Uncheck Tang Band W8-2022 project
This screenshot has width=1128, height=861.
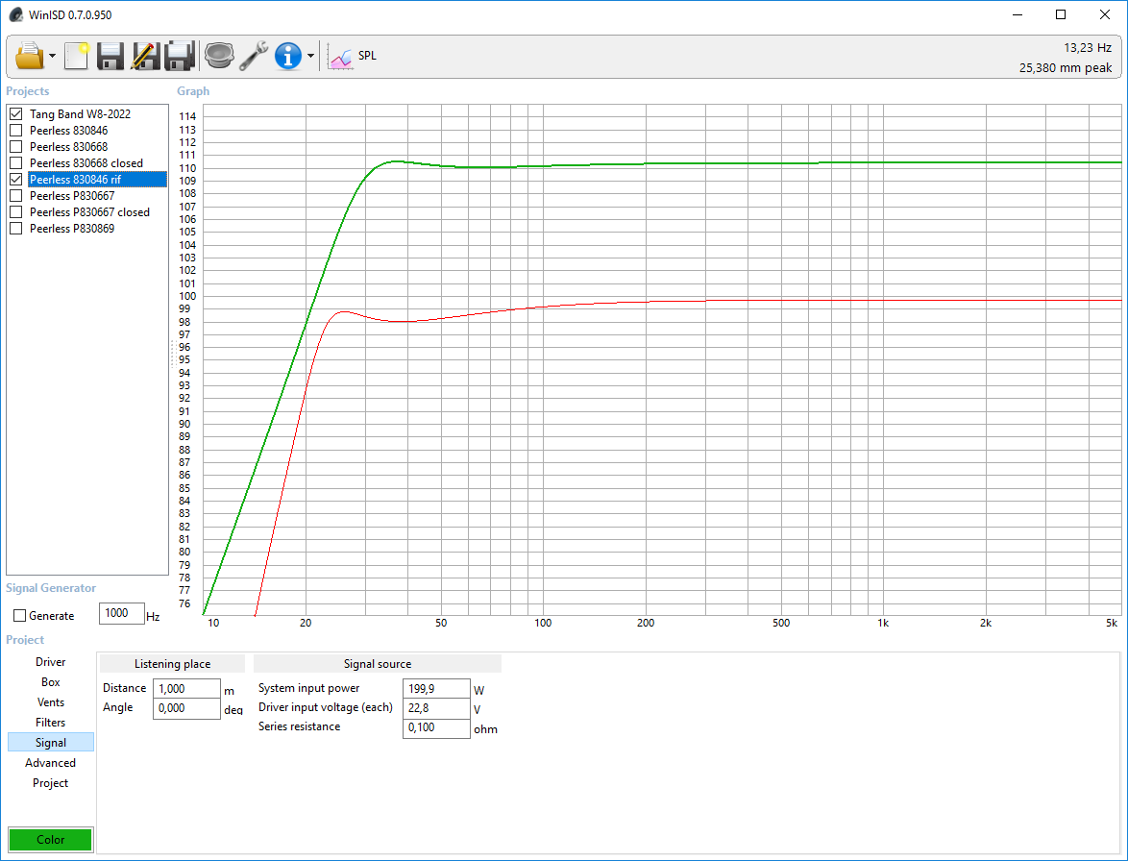tap(15, 113)
